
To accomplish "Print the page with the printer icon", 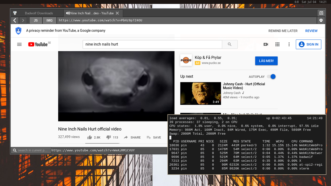I will click(x=321, y=20).
